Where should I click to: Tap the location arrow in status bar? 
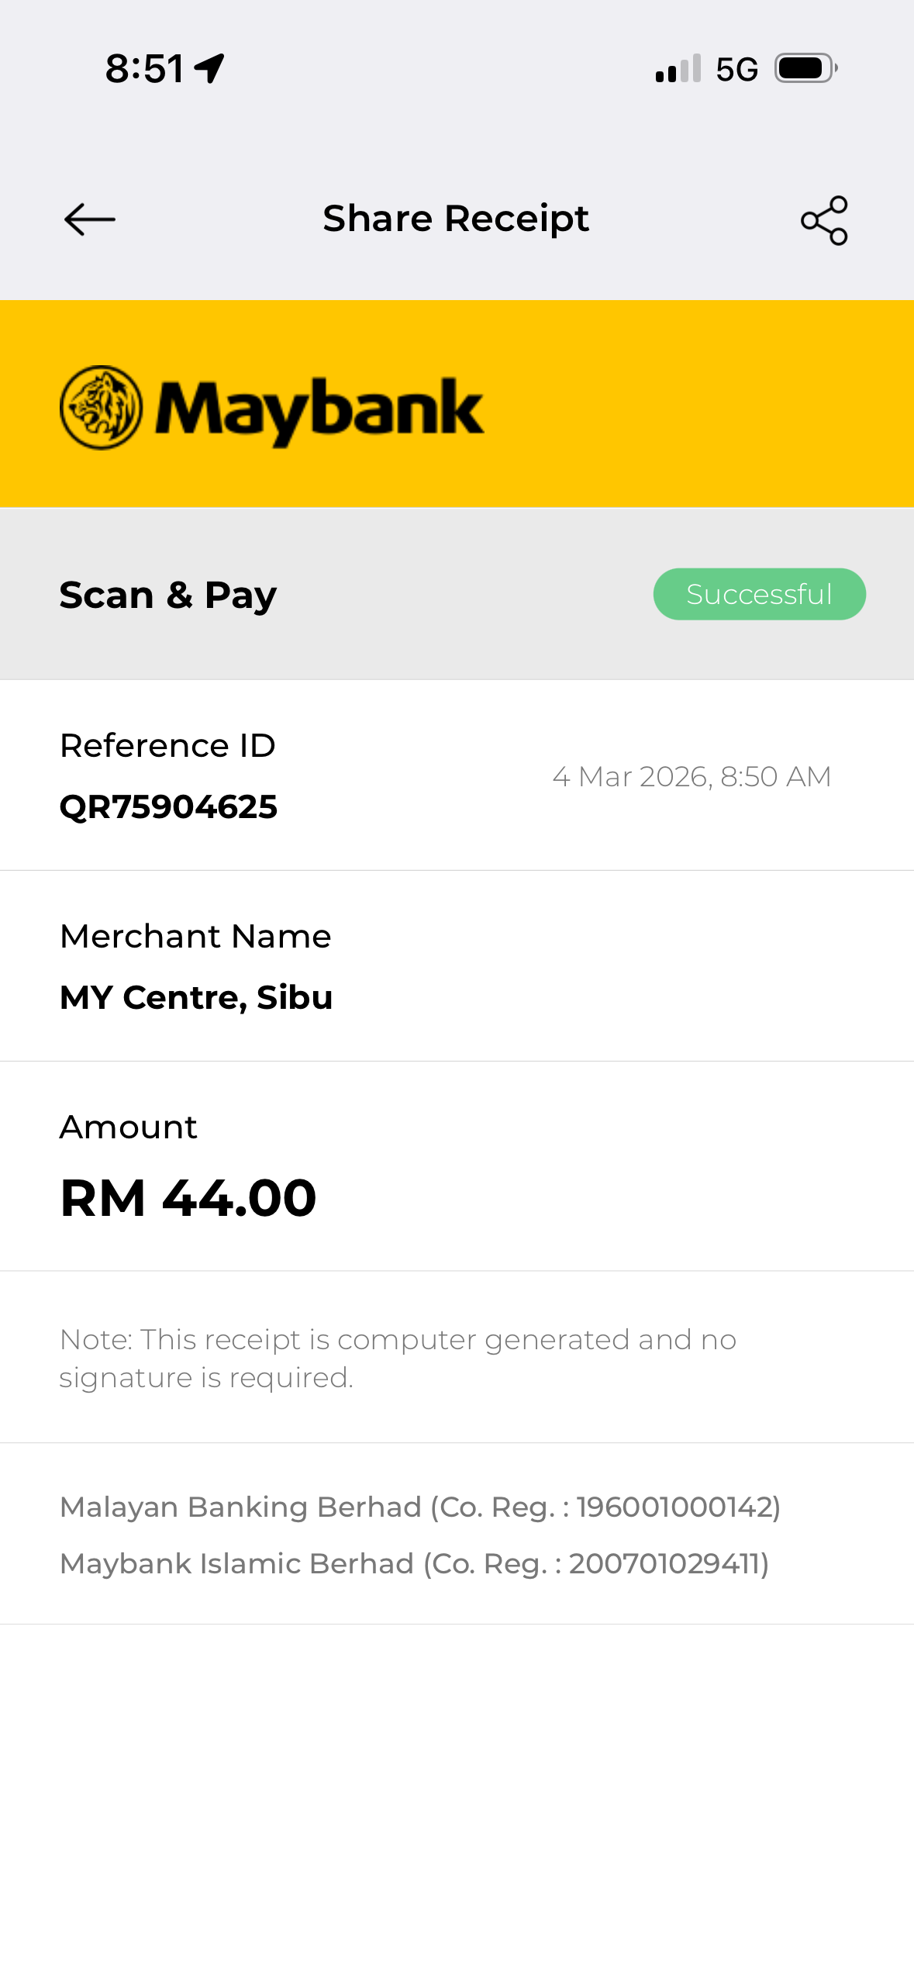click(209, 68)
